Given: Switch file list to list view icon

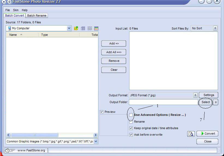Looking at the screenshot, I should click(x=90, y=28).
